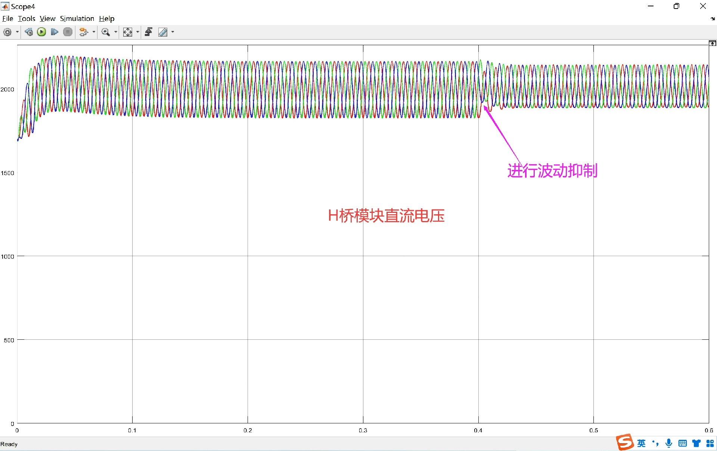Expand the measurements dropdown arrow
This screenshot has height=451, width=717.
coord(173,32)
